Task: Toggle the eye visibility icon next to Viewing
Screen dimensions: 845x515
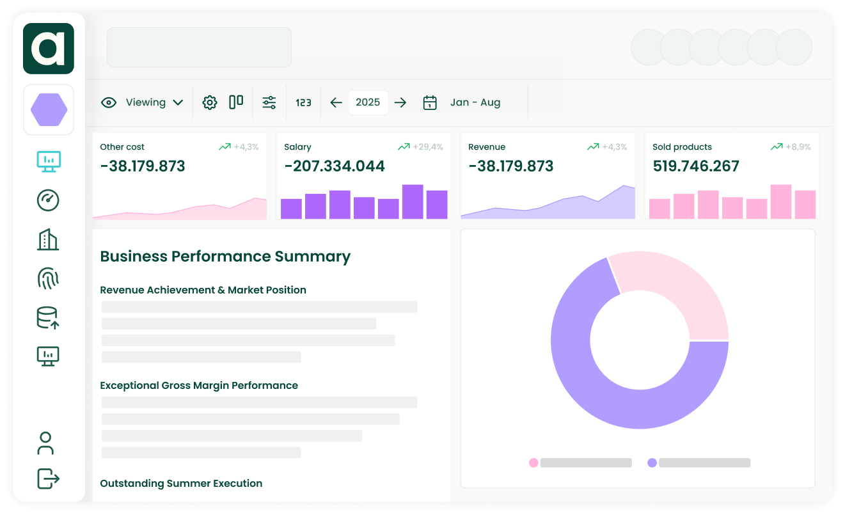Action: click(x=109, y=102)
